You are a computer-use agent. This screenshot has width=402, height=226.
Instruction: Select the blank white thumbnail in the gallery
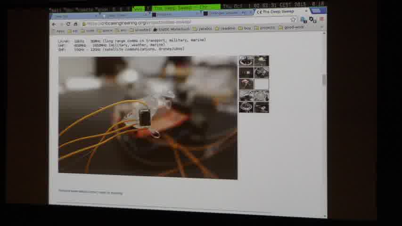[262, 84]
